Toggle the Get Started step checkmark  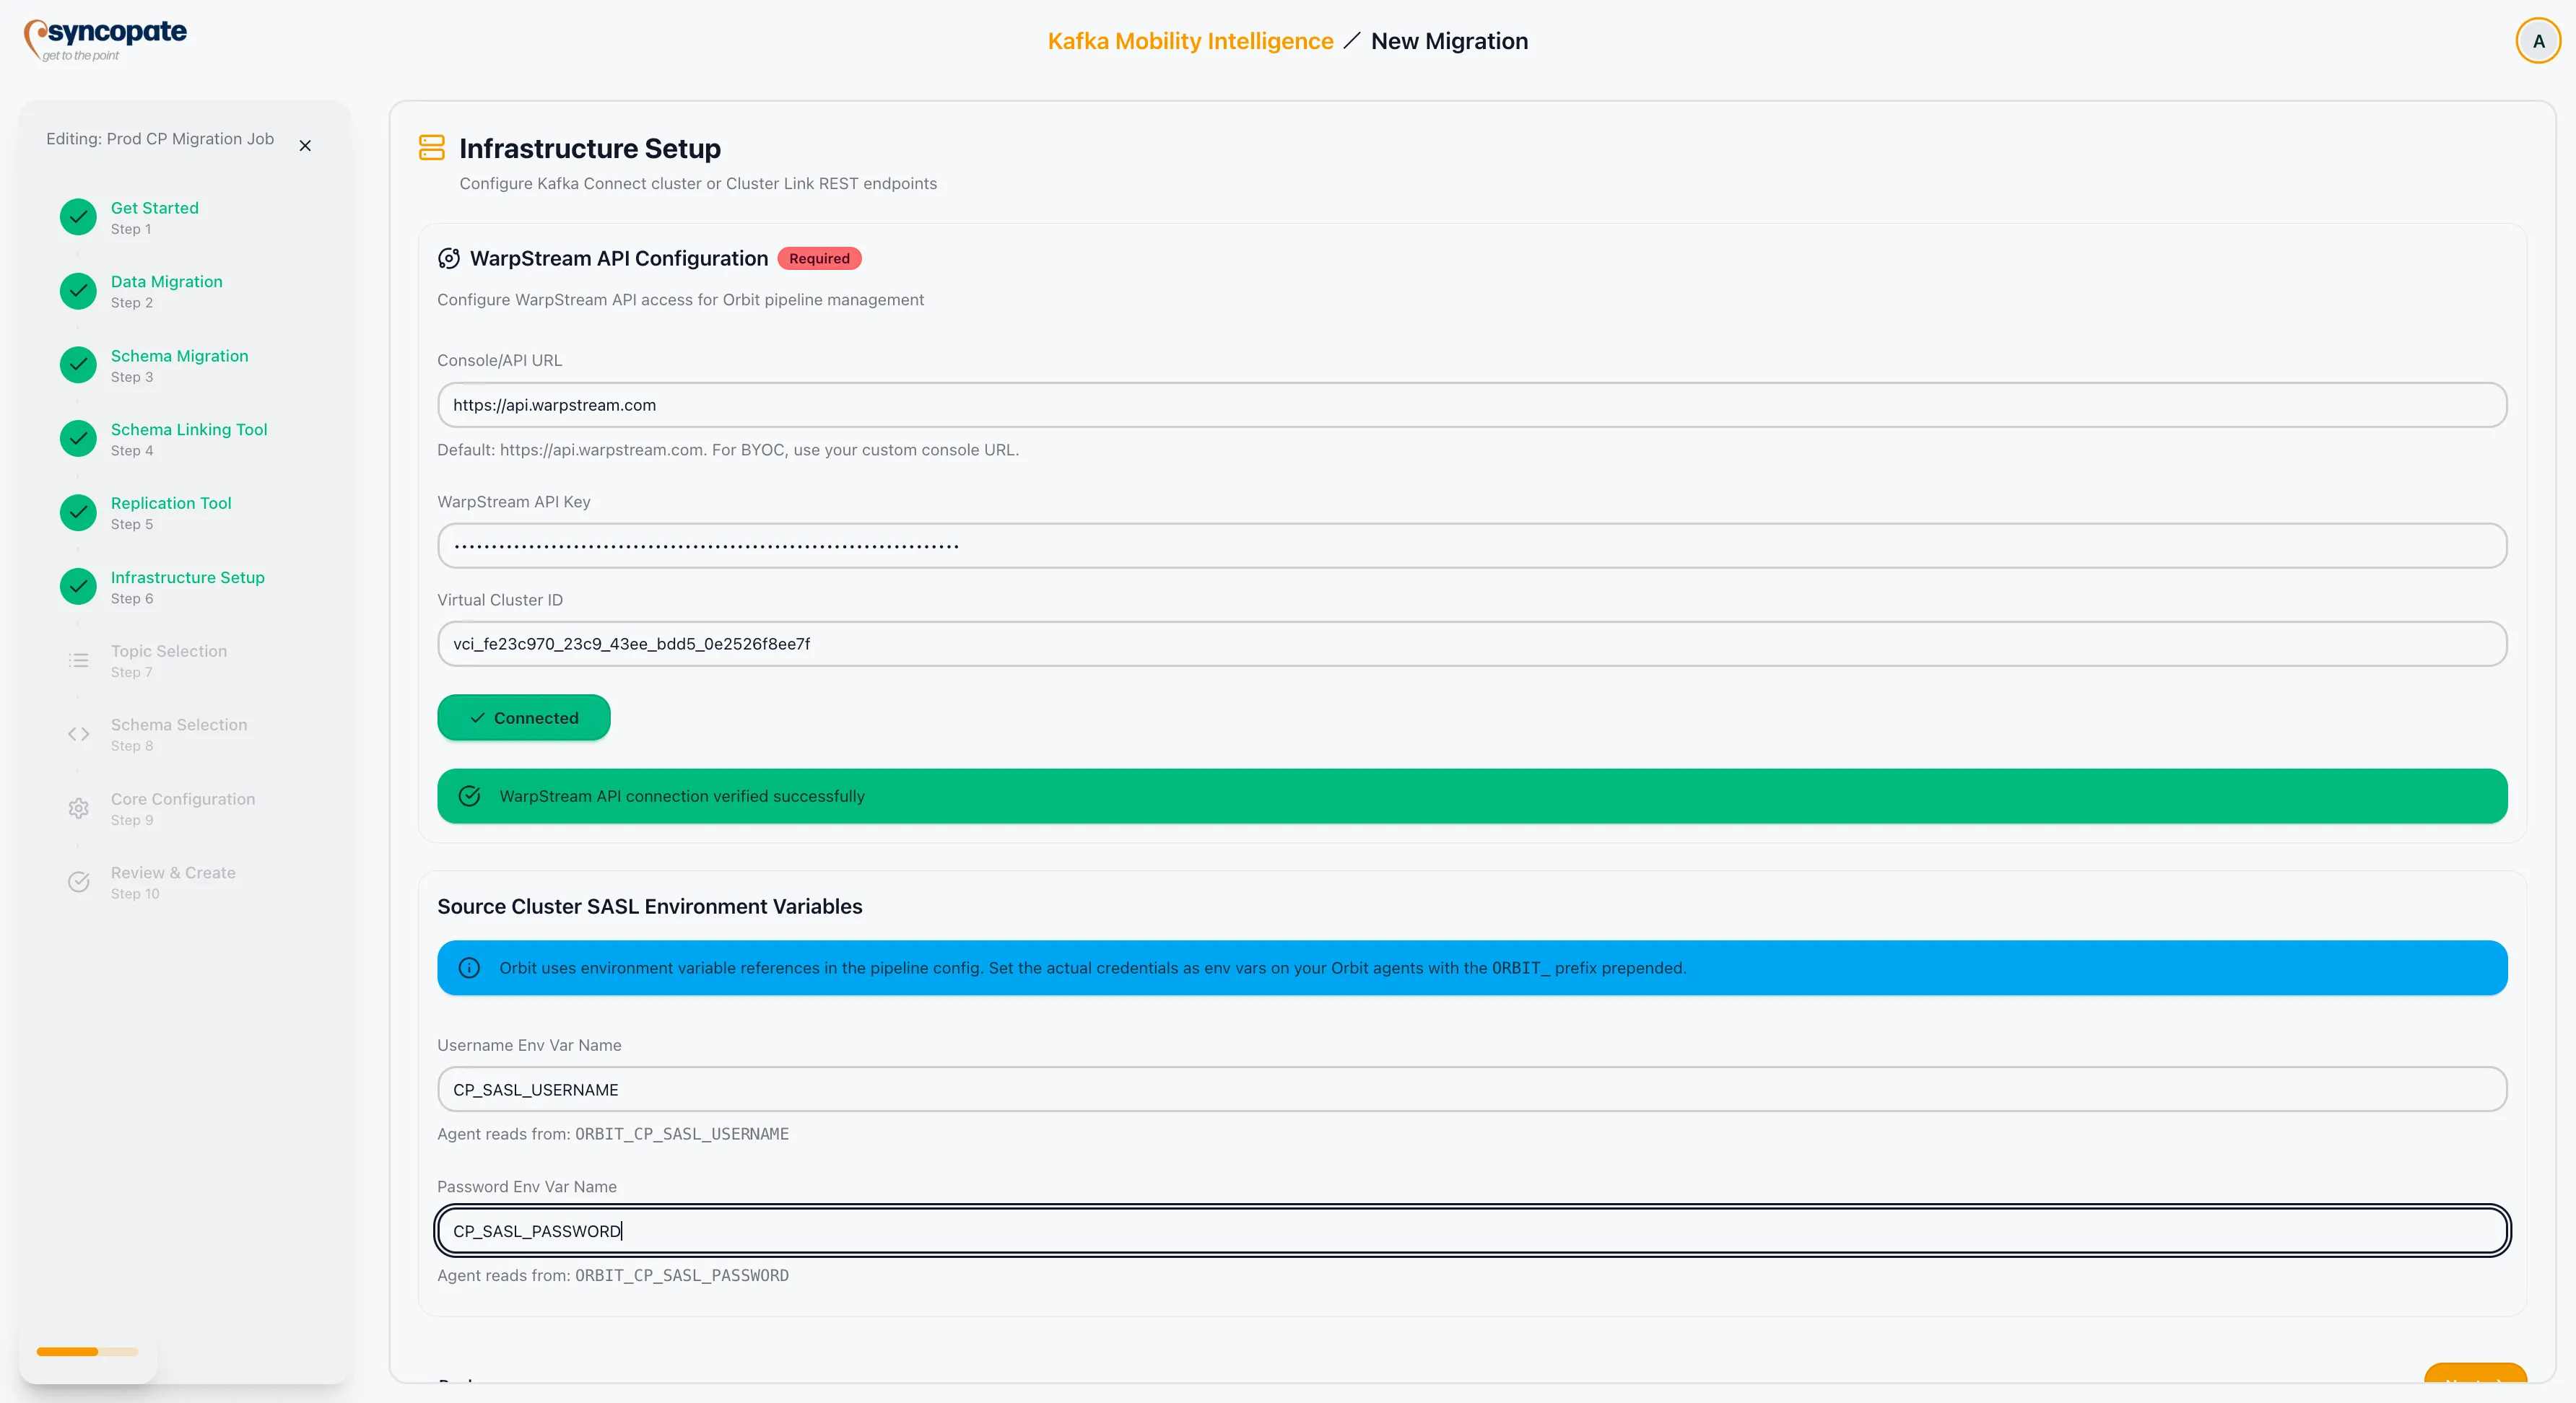(78, 216)
